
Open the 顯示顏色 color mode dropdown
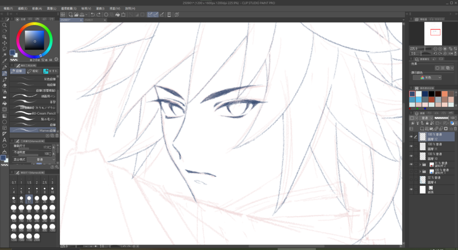point(427,77)
